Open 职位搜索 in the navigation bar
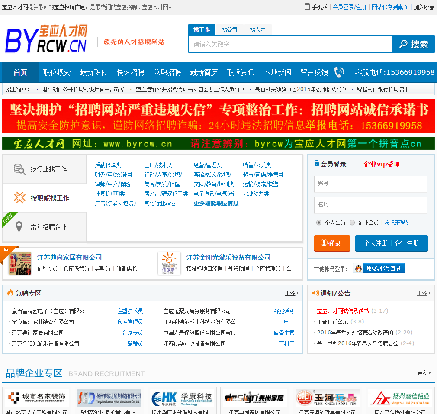Viewport: 437px width, 414px height. pyautogui.click(x=57, y=72)
